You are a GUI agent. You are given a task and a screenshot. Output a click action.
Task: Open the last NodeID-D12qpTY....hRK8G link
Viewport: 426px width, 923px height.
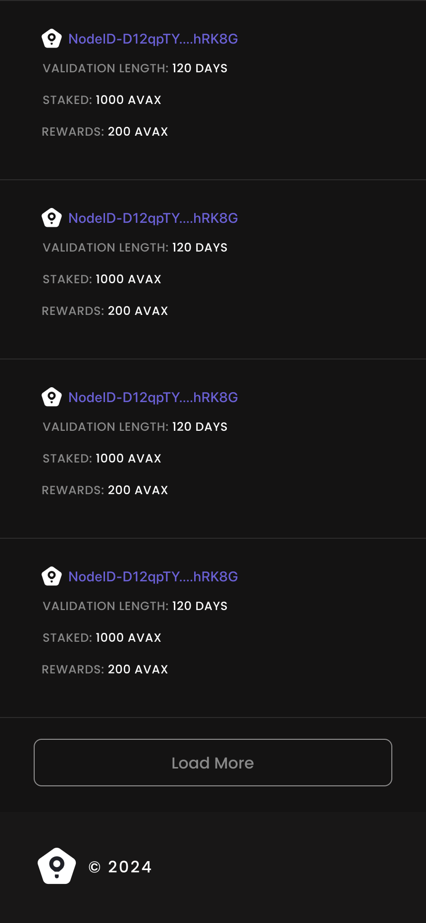(x=153, y=577)
